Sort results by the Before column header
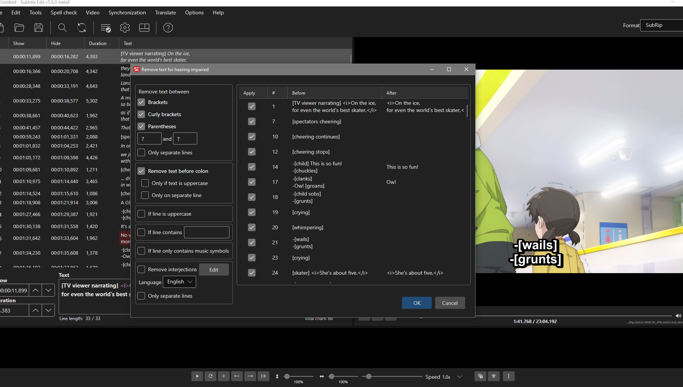This screenshot has width=683, height=387. 334,93
